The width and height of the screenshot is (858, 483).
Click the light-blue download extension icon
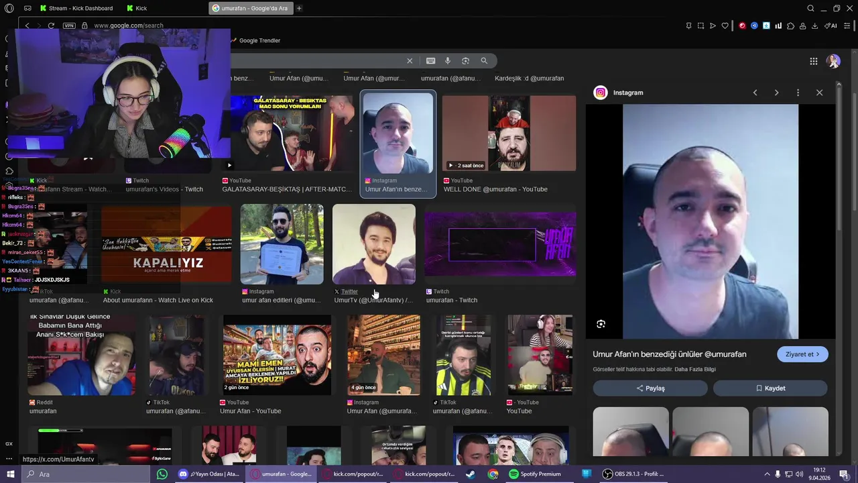click(766, 25)
